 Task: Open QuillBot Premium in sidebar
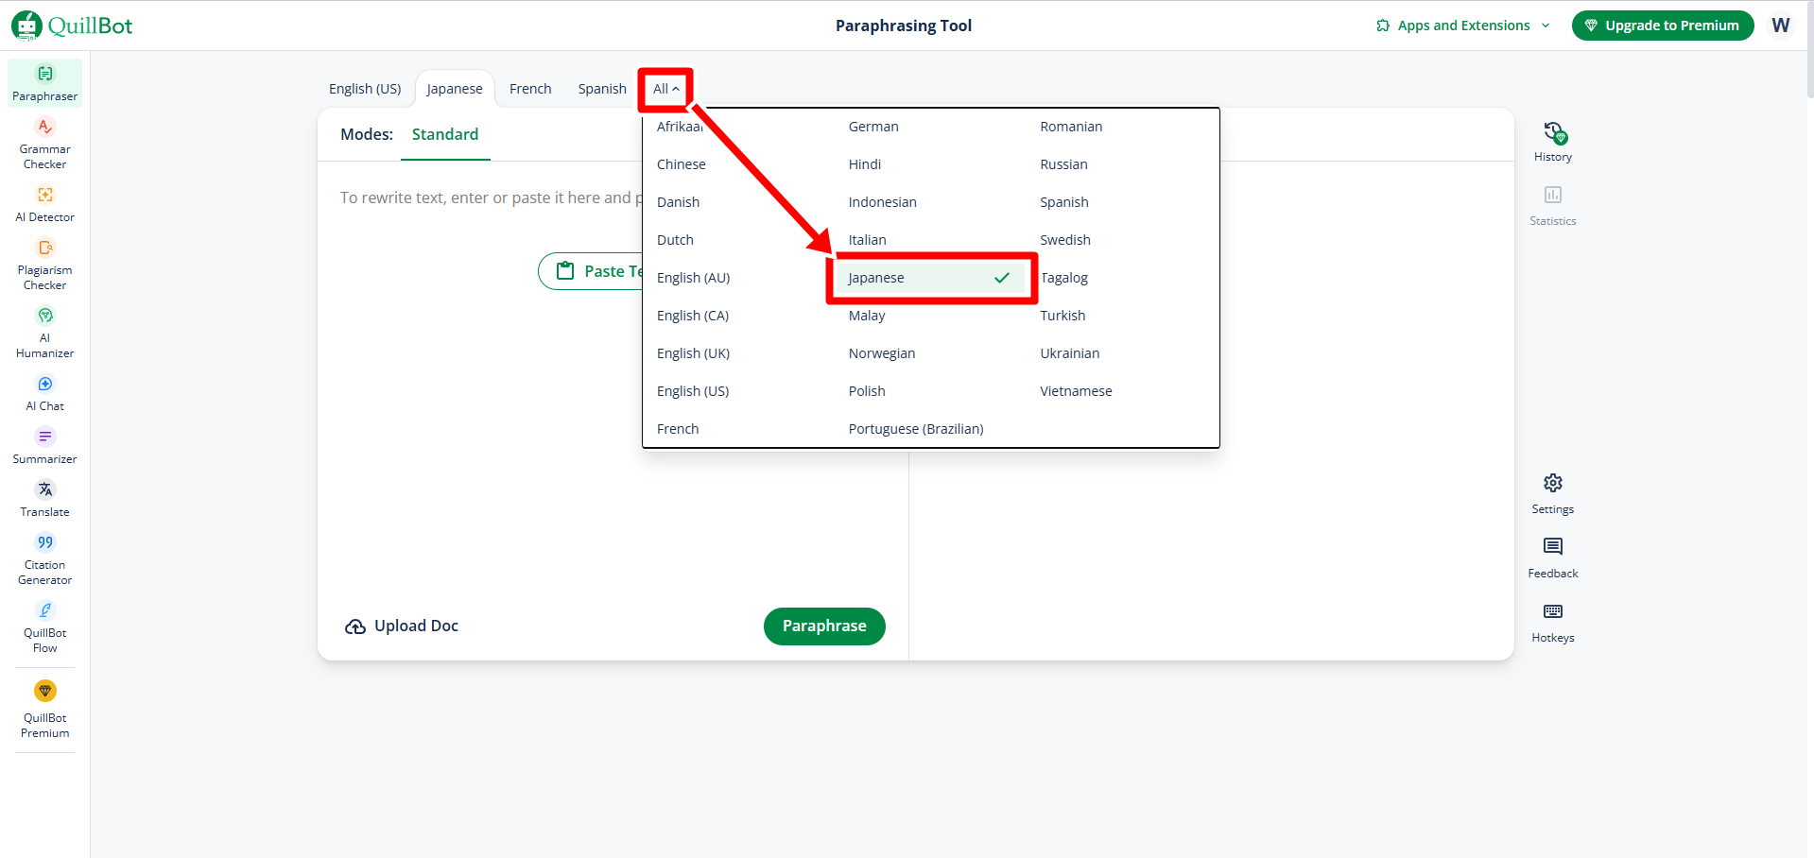[44, 710]
